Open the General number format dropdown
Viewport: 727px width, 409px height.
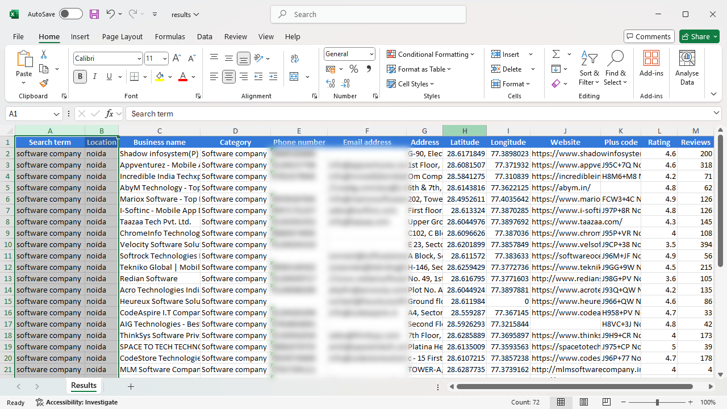coord(372,54)
